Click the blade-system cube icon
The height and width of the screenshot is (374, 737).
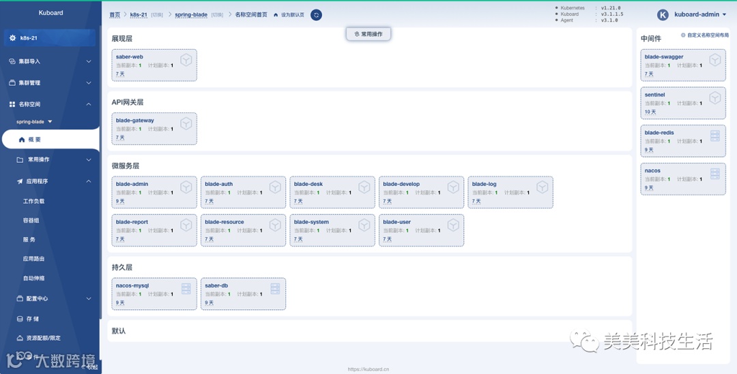pyautogui.click(x=364, y=225)
